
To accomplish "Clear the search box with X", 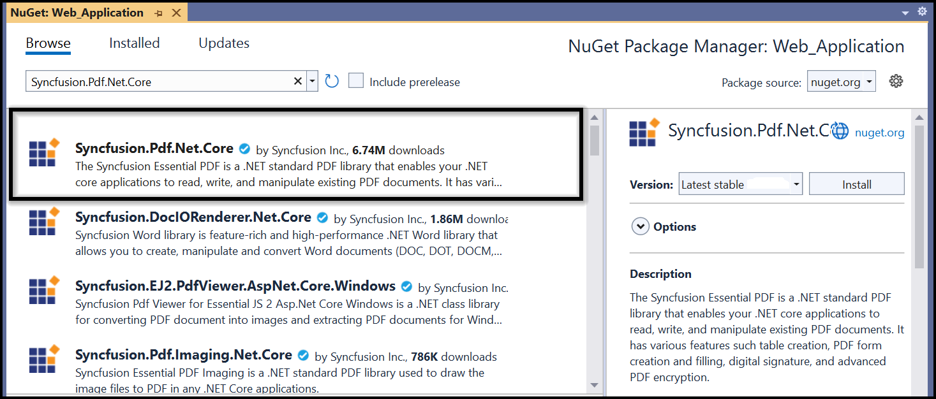I will tap(298, 82).
